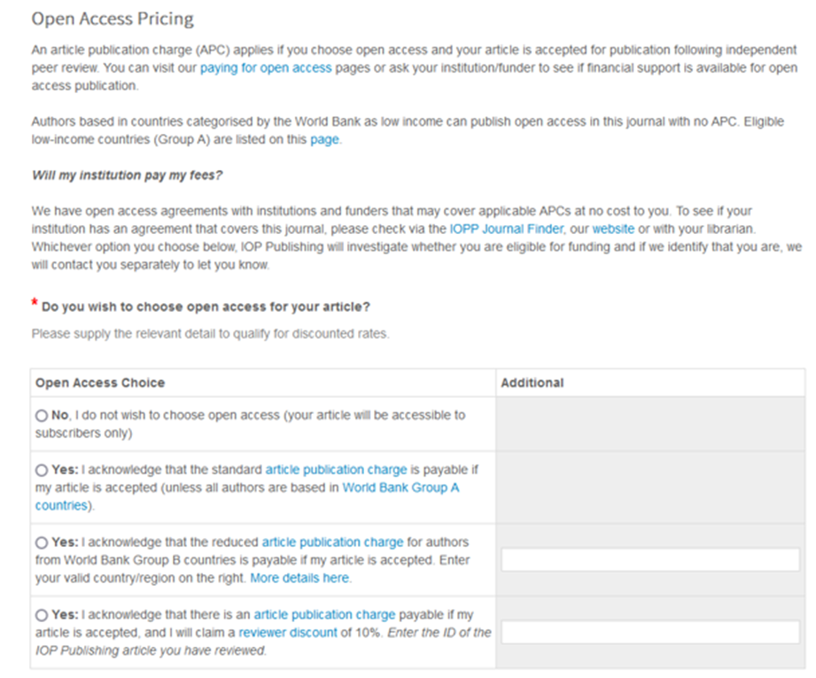Open 'article publication charge' link in the reviewer discount row

[325, 614]
